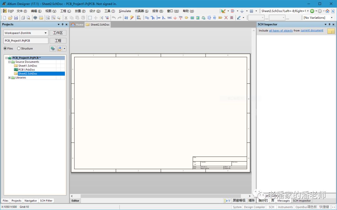Click the Place No ERC red cross
This screenshot has height=210, width=337.
coord(226,18)
